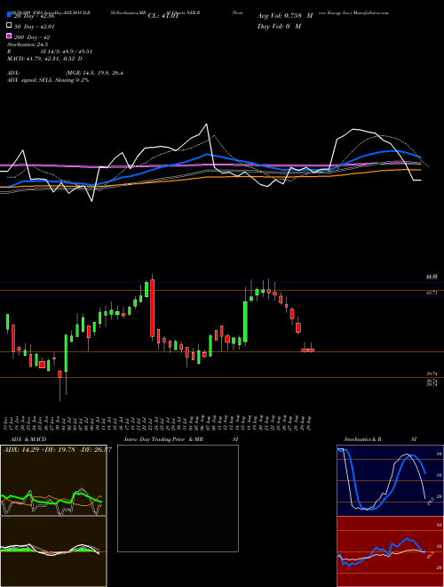Click the last red candlestick near support line

311,349
